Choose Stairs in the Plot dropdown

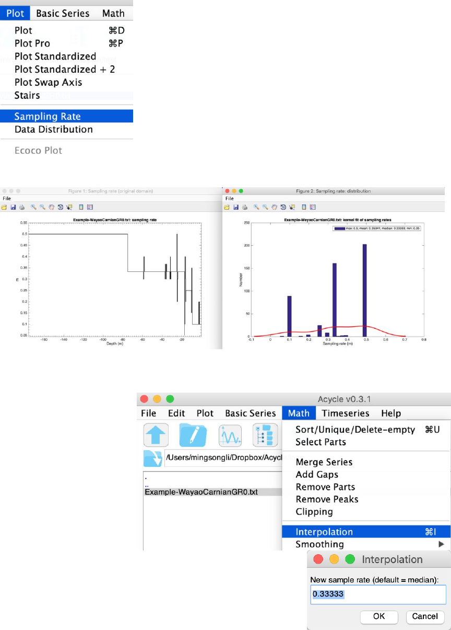(66, 95)
